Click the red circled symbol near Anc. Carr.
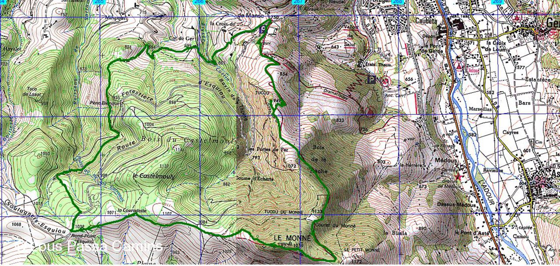 pyautogui.click(x=385, y=81)
